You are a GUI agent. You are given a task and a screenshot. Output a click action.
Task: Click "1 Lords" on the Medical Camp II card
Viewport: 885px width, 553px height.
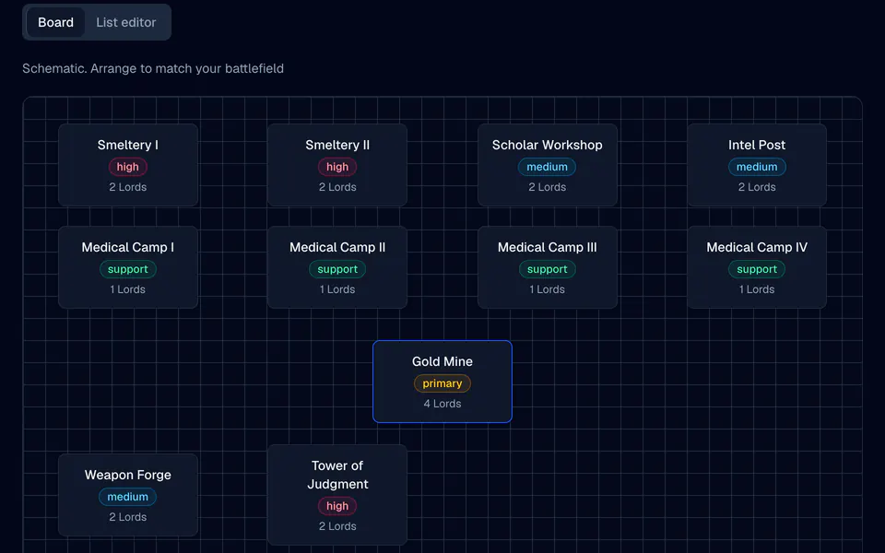point(337,289)
